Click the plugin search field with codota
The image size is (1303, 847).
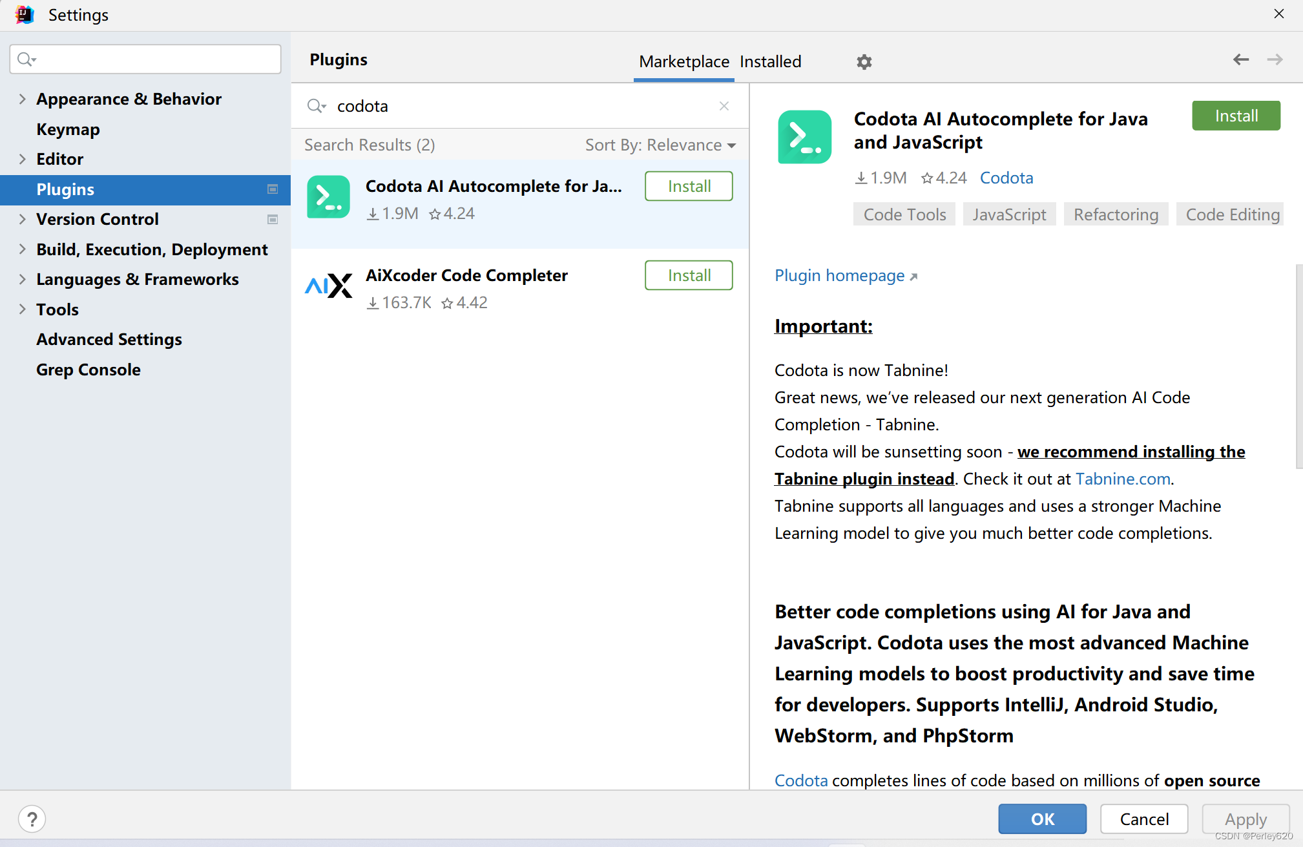pyautogui.click(x=520, y=106)
